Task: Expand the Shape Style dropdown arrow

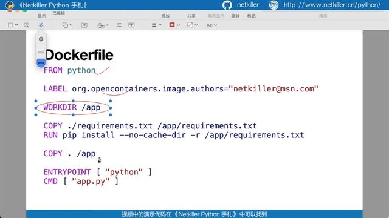Action: pyautogui.click(x=160, y=25)
